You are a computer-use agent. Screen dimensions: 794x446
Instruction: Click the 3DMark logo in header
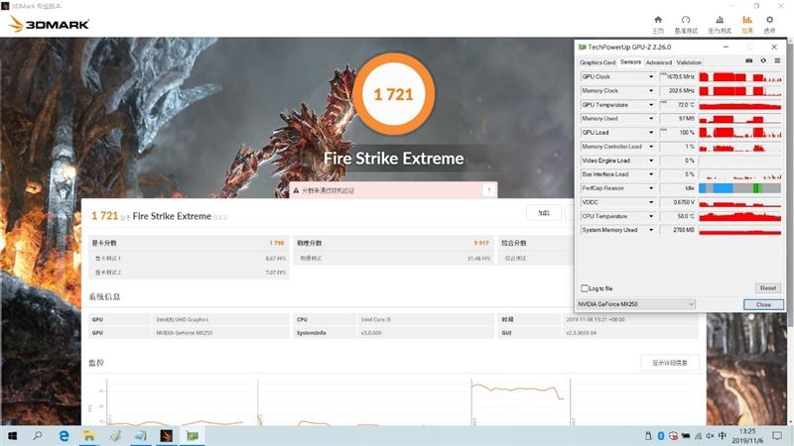(49, 24)
